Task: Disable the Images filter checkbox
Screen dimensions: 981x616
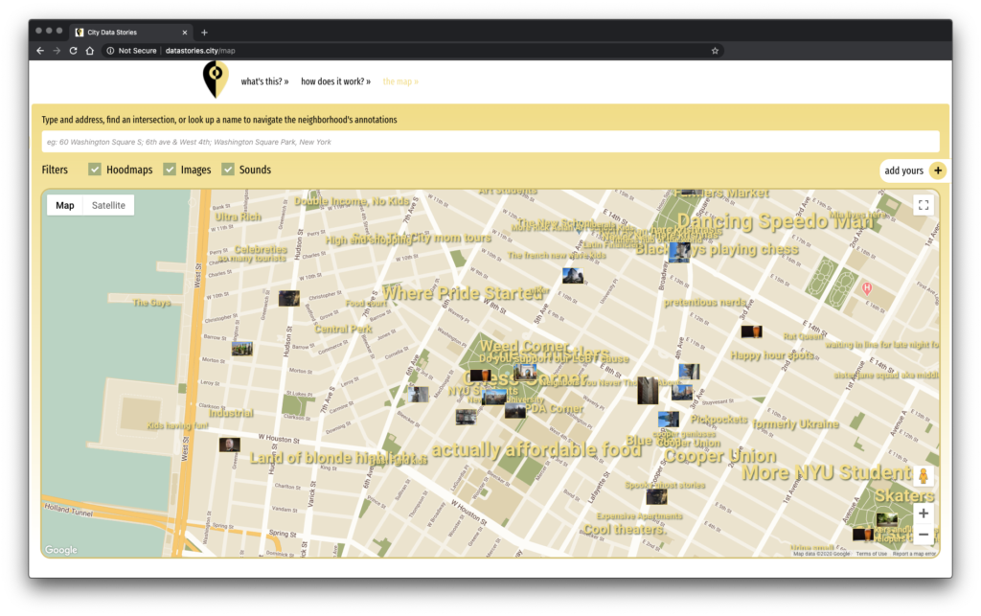Action: pos(170,170)
